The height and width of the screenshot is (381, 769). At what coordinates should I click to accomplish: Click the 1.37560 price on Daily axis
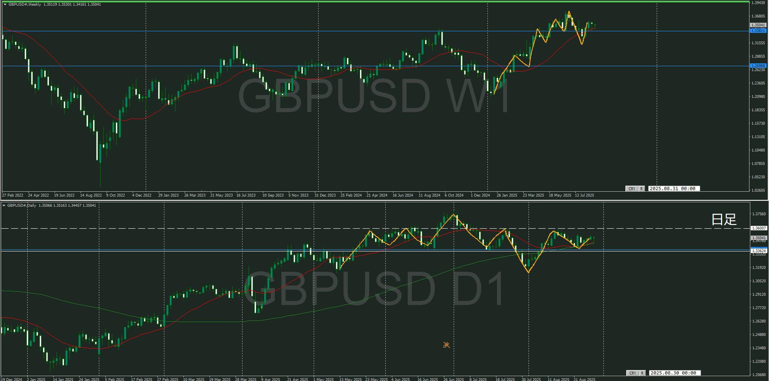[759, 214]
